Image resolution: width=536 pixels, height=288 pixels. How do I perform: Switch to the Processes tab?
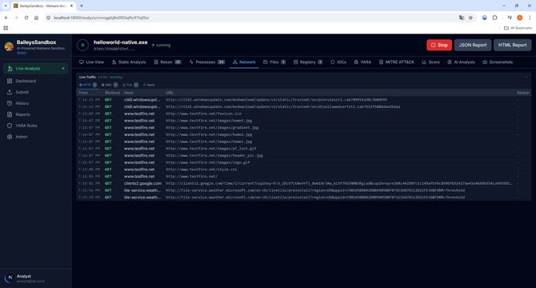pyautogui.click(x=207, y=62)
